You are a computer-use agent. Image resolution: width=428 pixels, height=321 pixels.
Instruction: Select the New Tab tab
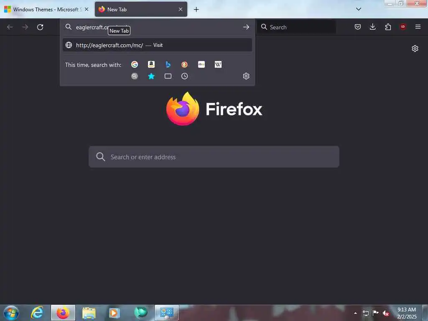coord(141,9)
